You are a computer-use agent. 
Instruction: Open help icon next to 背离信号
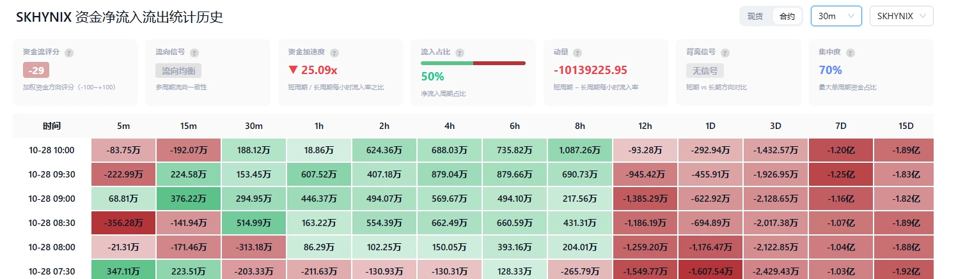coord(725,53)
